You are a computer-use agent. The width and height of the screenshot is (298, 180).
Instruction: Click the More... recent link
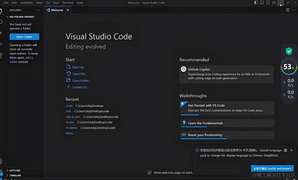tap(70, 133)
